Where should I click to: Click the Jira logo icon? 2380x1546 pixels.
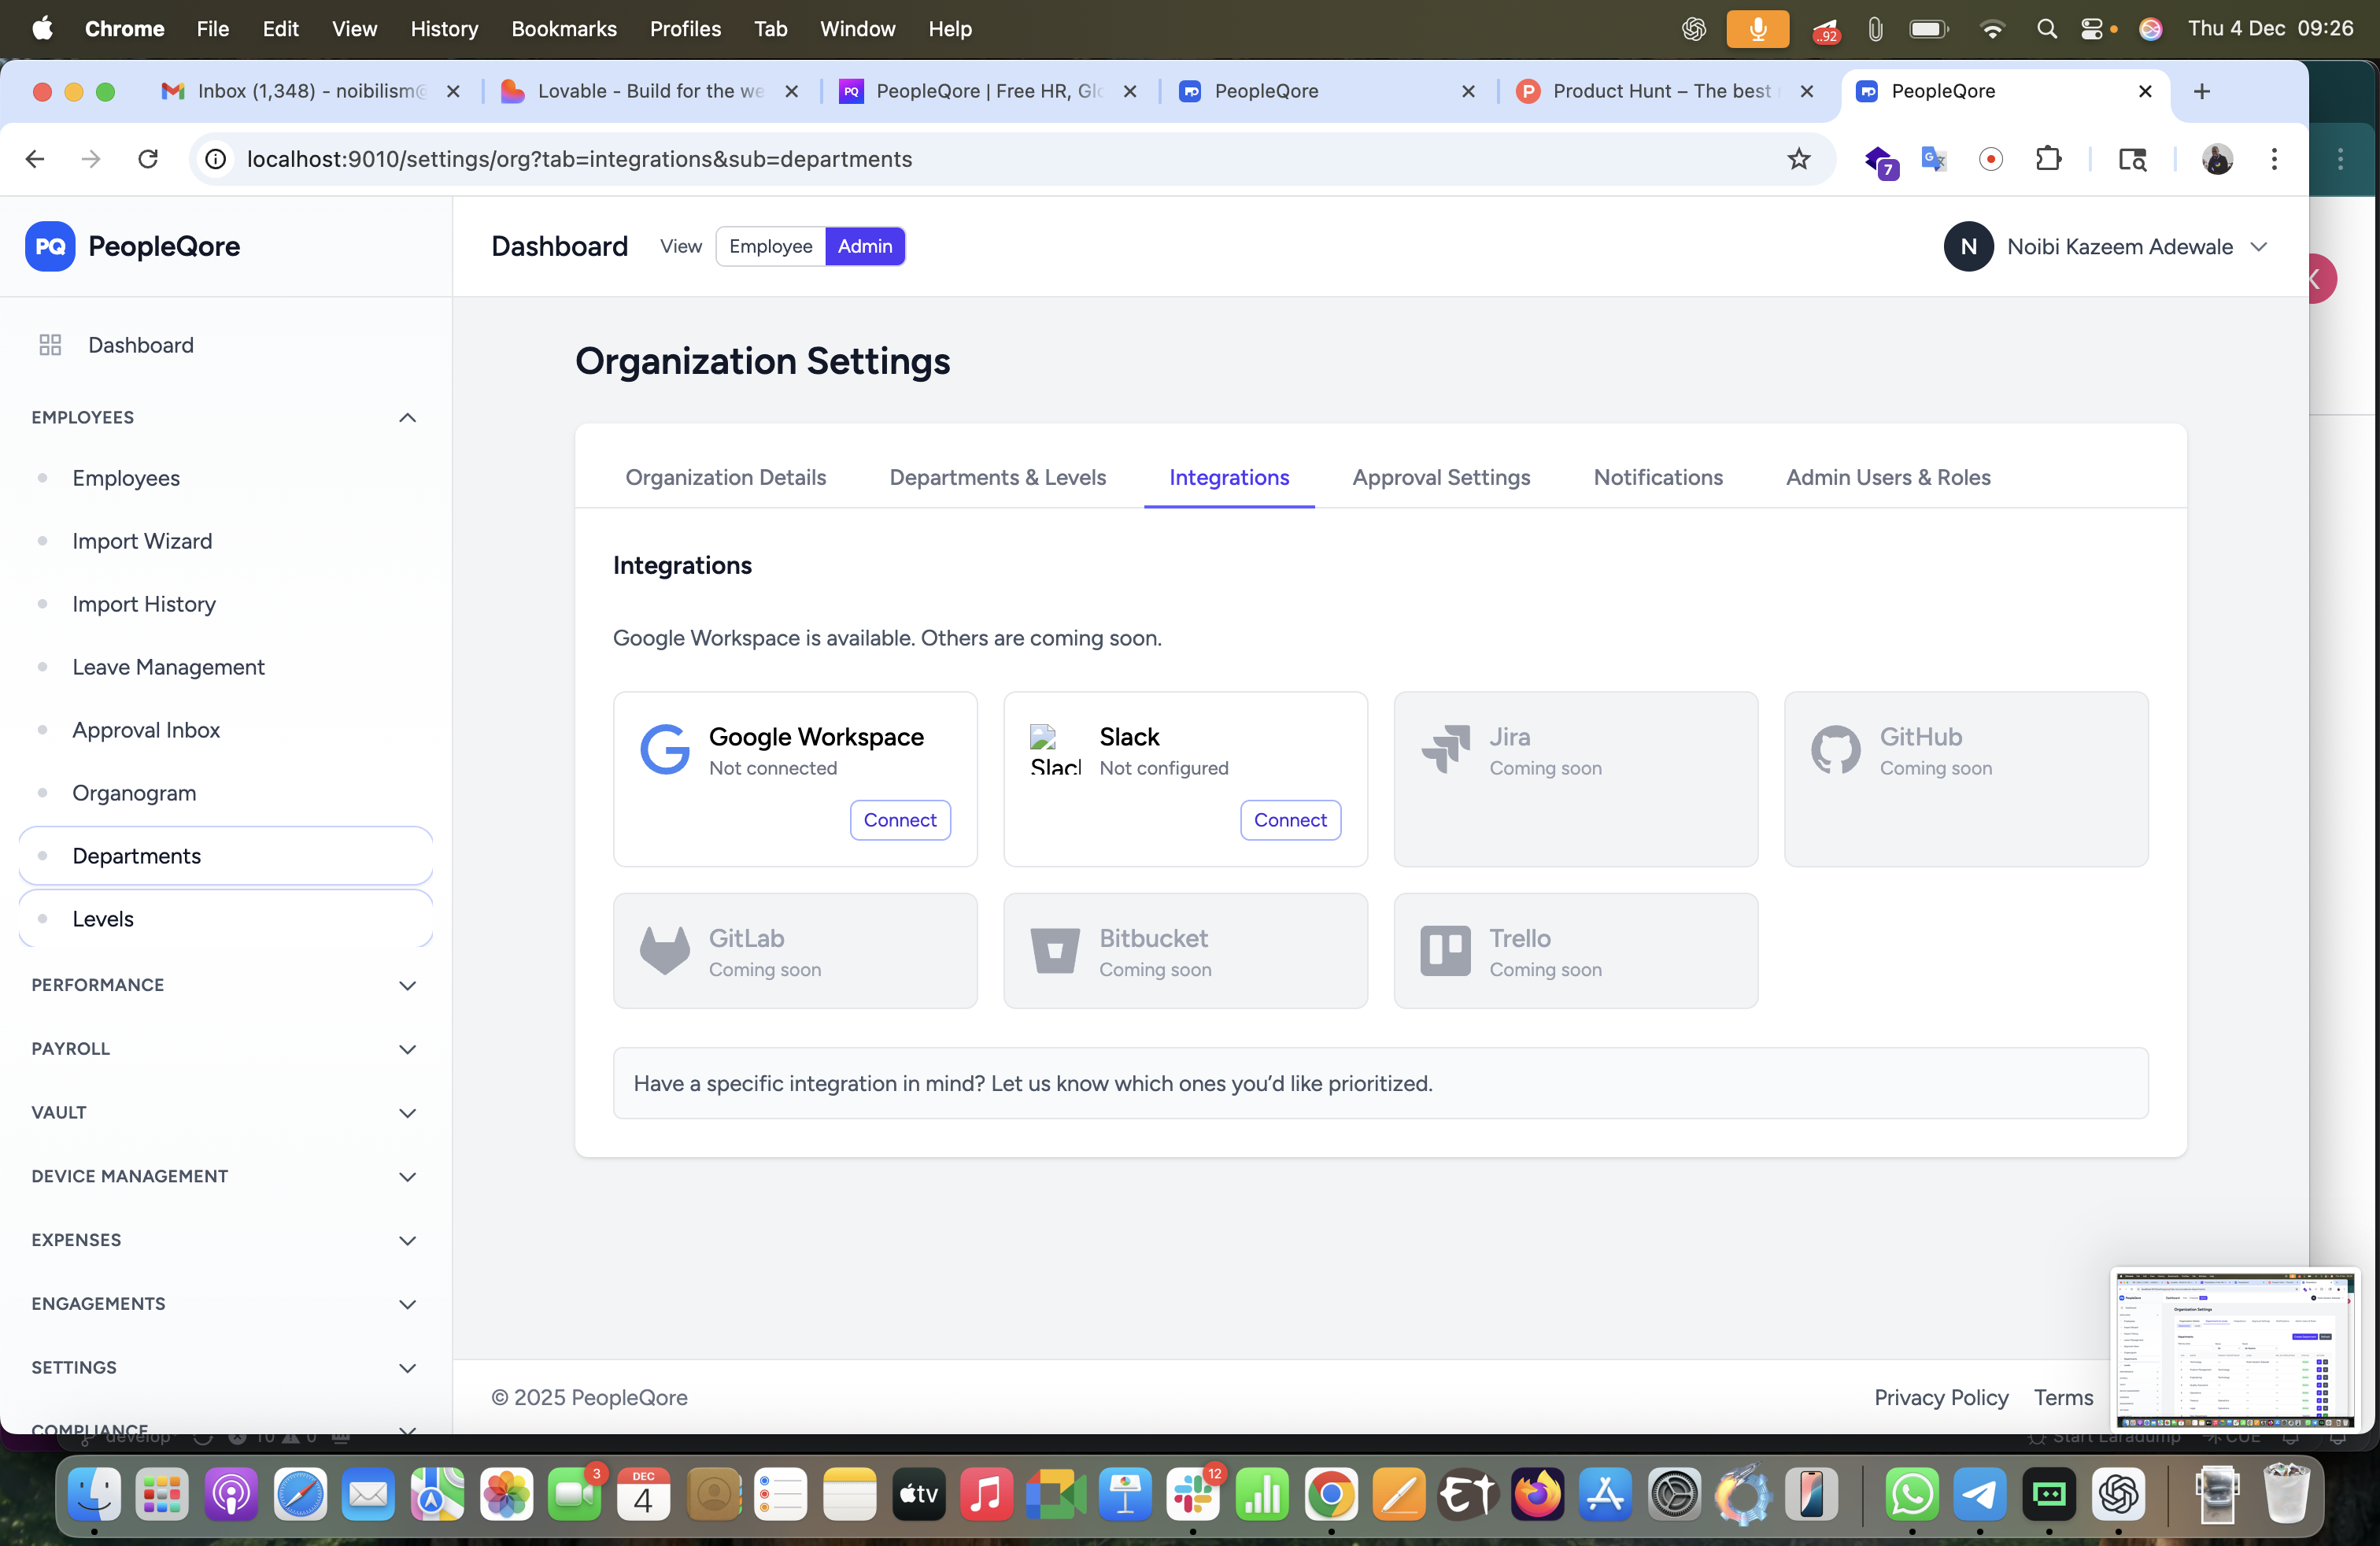(x=1445, y=750)
